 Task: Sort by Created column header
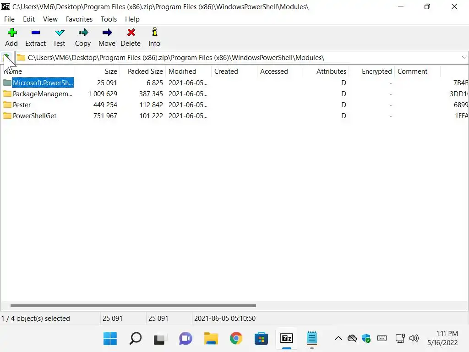tap(234, 71)
